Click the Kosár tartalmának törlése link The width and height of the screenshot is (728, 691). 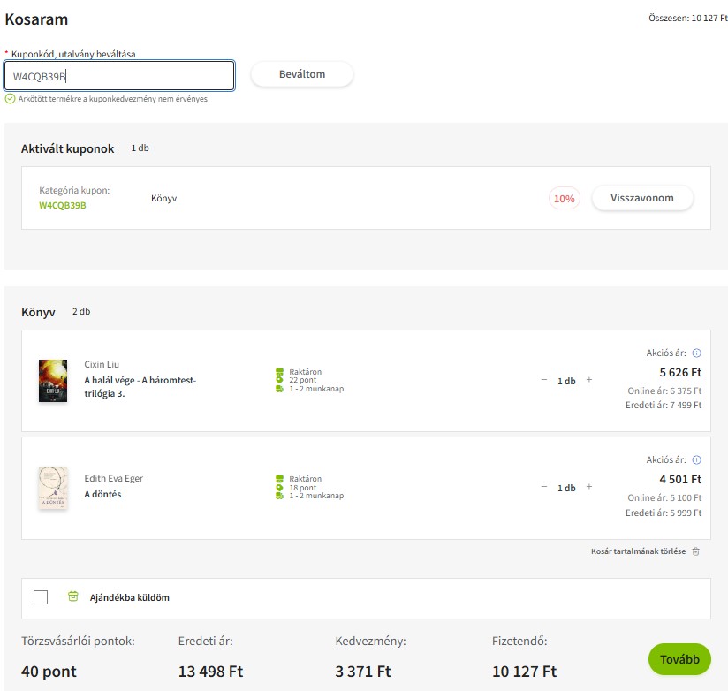pyautogui.click(x=638, y=551)
